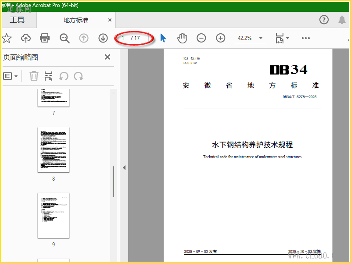The width and height of the screenshot is (351, 263).
Task: Close the 地方标准 document tab
Action: pyautogui.click(x=110, y=20)
